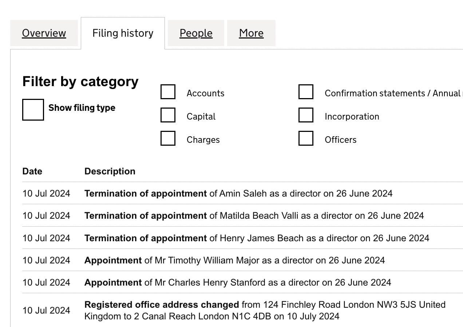The width and height of the screenshot is (463, 327).
Task: Enable the Incorporation filter checkbox
Action: coord(306,115)
